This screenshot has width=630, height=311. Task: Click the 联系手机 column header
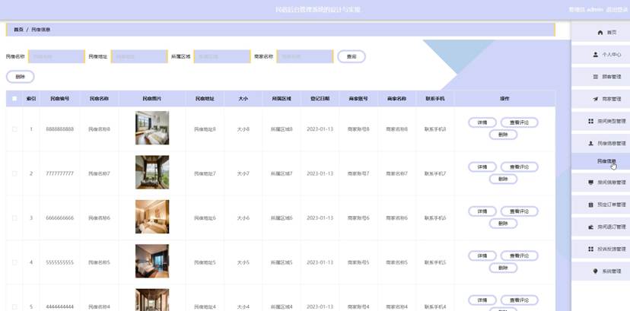tap(435, 98)
